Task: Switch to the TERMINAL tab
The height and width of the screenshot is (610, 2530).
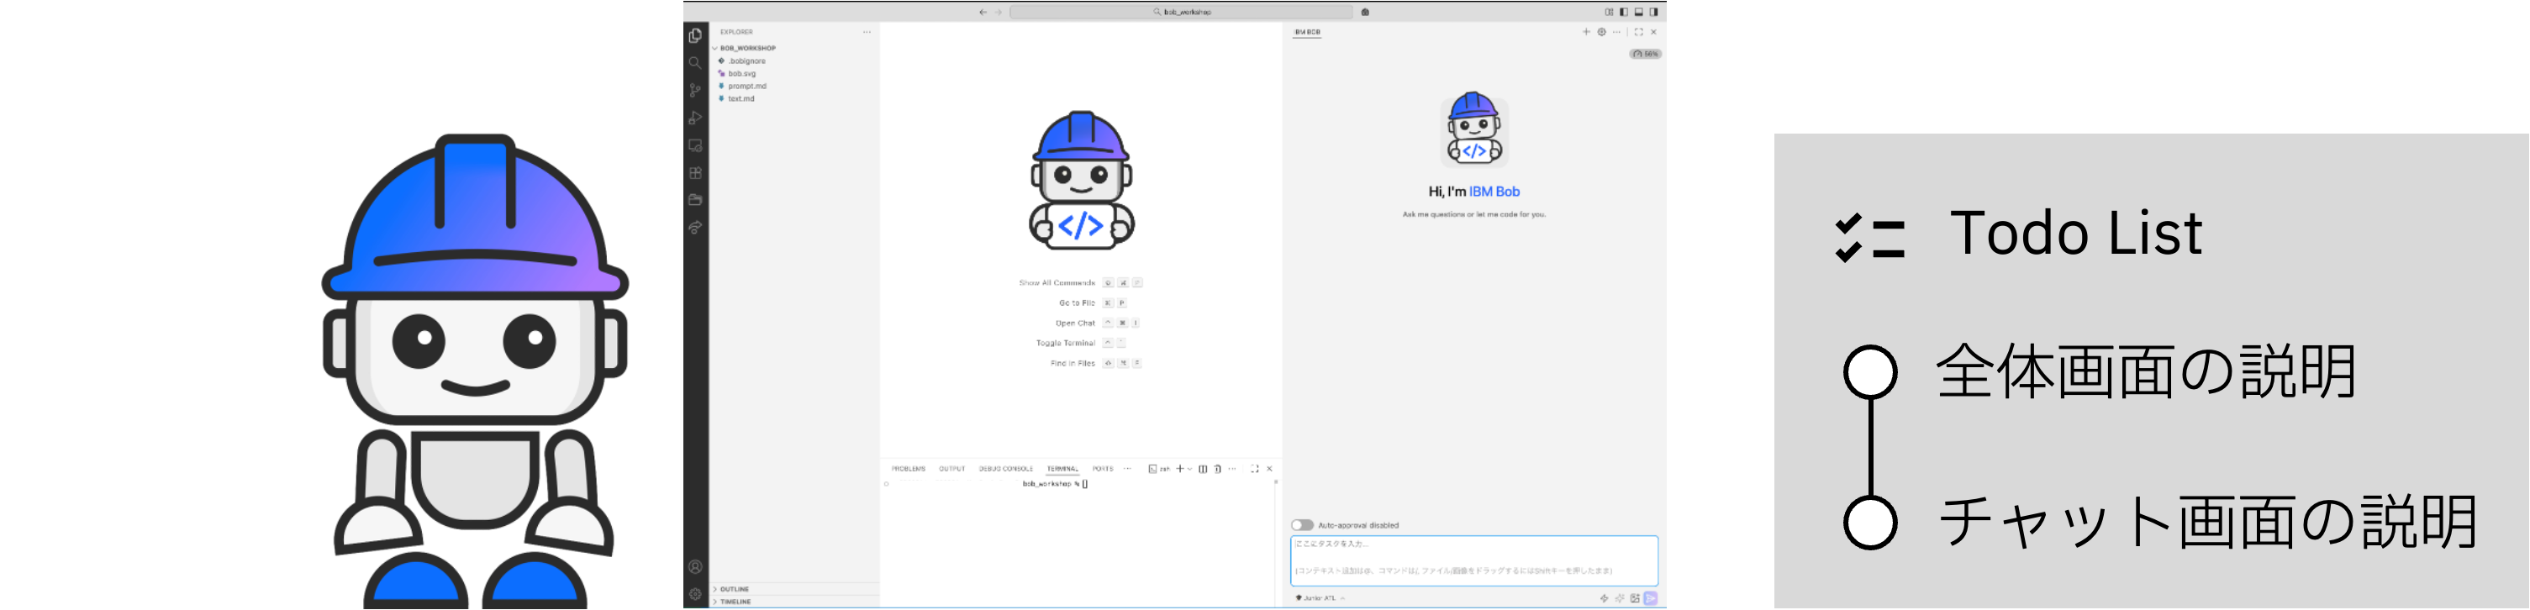Action: 1062,469
